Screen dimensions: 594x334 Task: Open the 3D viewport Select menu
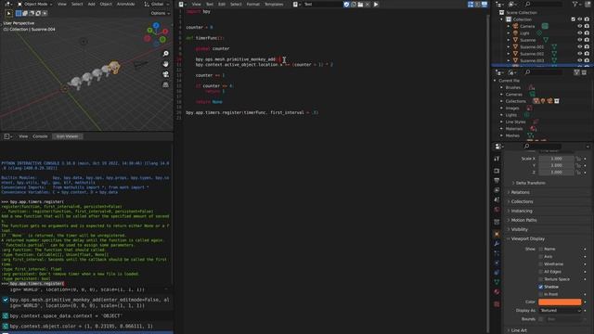coord(77,4)
